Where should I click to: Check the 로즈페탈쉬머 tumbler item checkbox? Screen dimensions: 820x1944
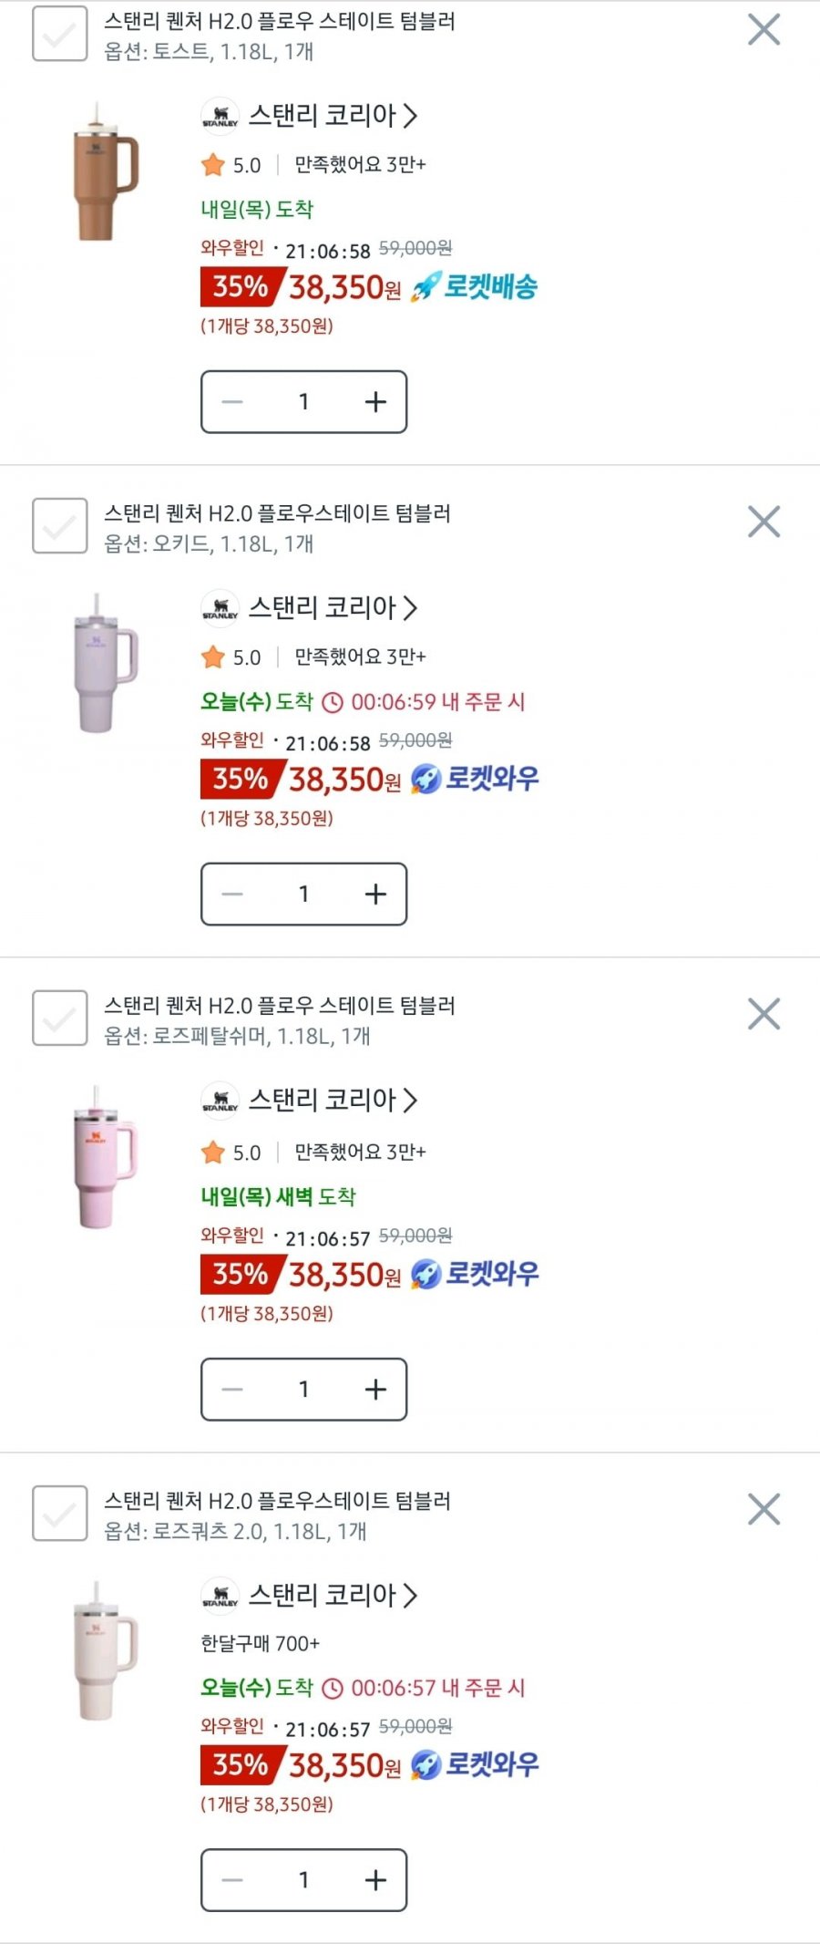(x=60, y=1018)
